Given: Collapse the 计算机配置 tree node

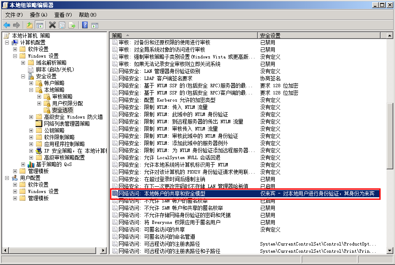Looking at the screenshot, I should click(7, 42).
